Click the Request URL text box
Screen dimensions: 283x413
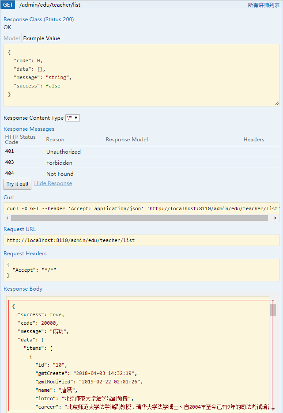141,240
